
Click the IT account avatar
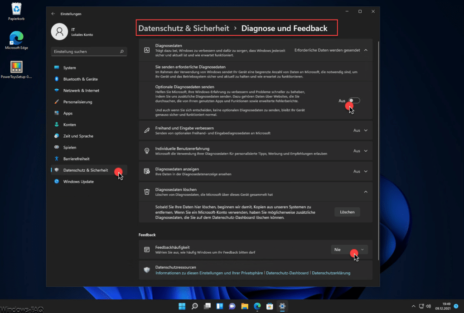[x=59, y=32]
